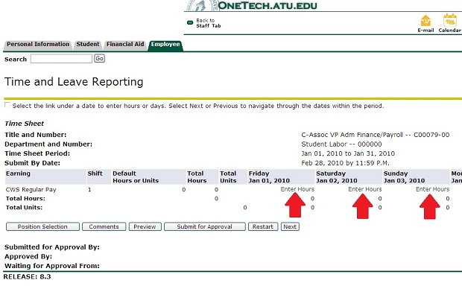The width and height of the screenshot is (462, 286).
Task: Switch to Personal Information tab
Action: (38, 44)
